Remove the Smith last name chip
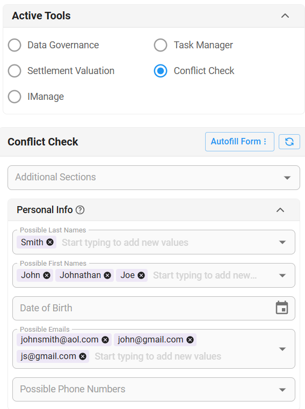 coord(50,242)
